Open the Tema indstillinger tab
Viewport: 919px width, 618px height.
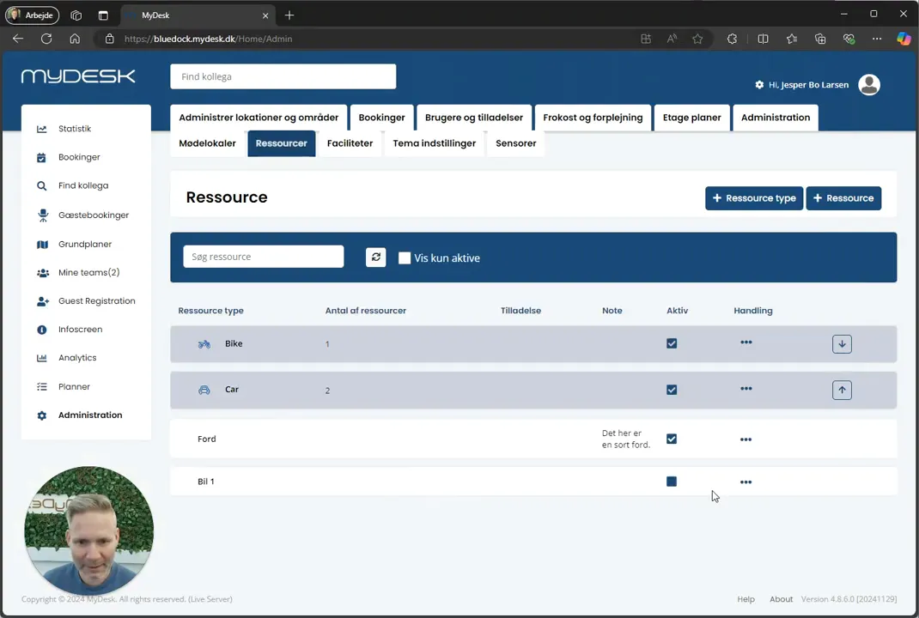point(435,143)
